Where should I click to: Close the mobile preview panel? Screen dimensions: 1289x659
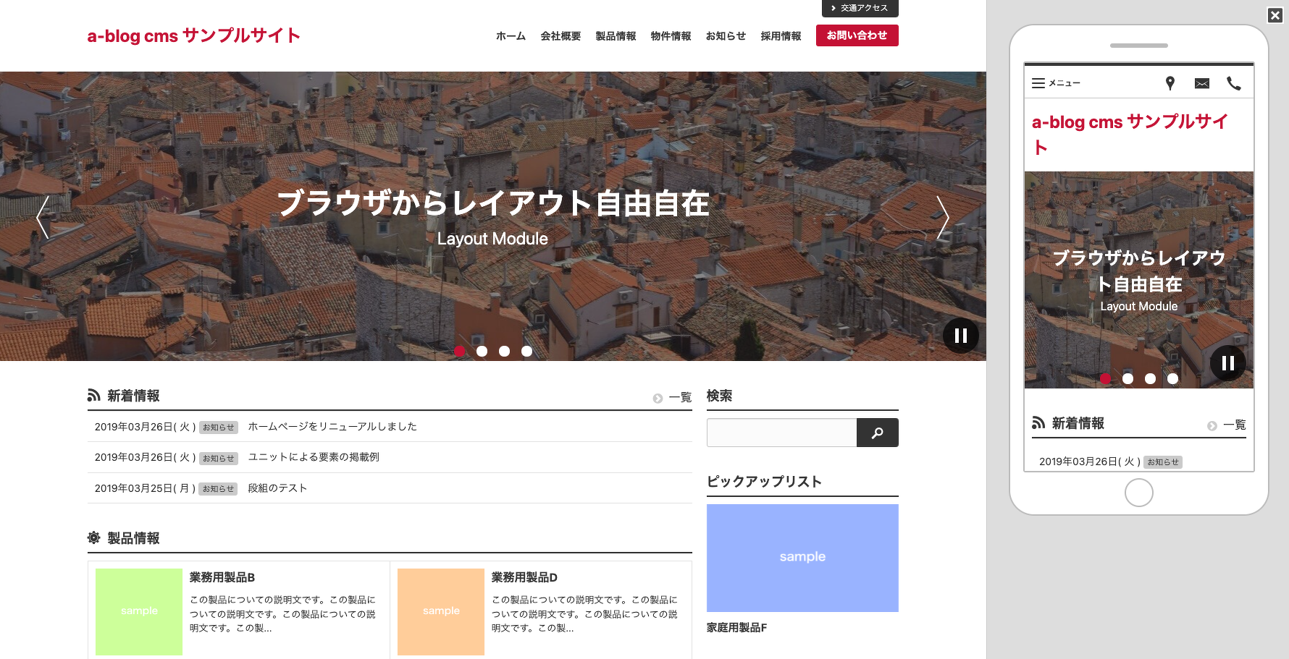point(1275,15)
